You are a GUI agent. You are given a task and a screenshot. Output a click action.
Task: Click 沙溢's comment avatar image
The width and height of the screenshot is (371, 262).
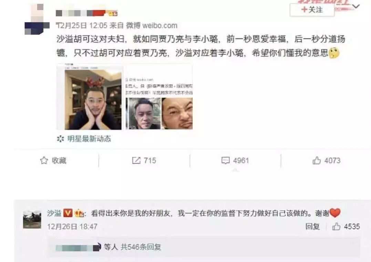point(32,220)
